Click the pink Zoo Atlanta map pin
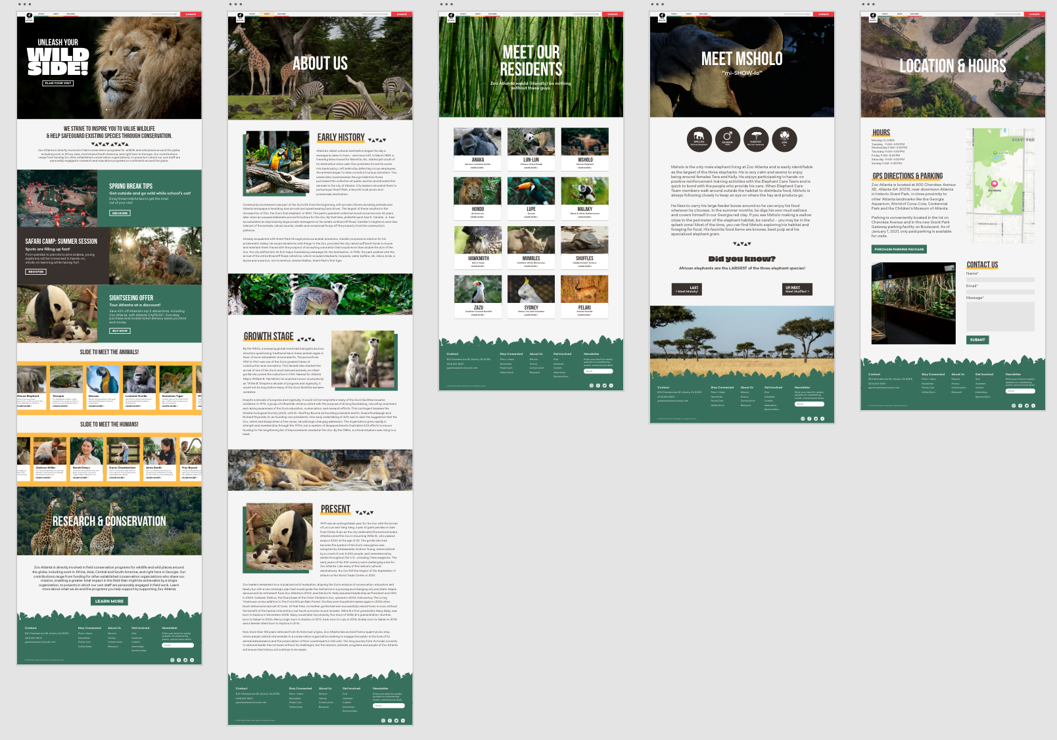 coord(994,185)
